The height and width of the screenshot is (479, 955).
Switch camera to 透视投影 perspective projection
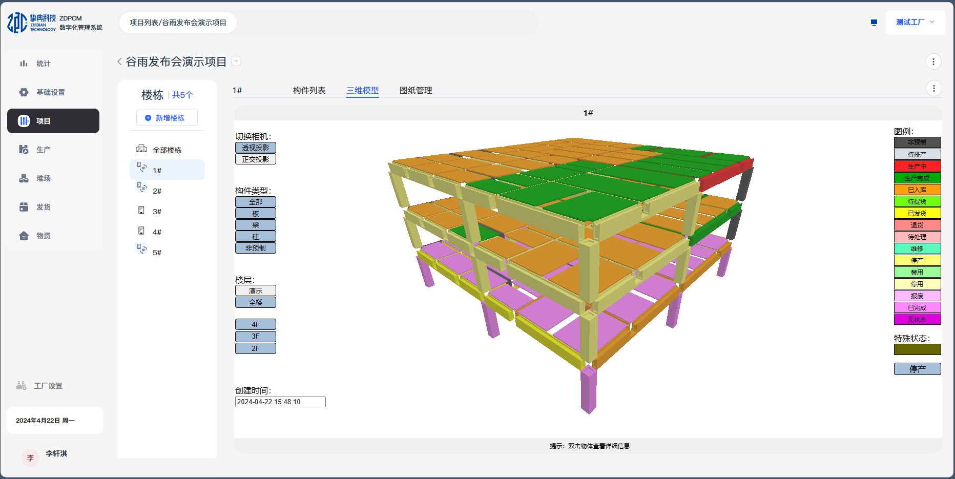tap(255, 148)
